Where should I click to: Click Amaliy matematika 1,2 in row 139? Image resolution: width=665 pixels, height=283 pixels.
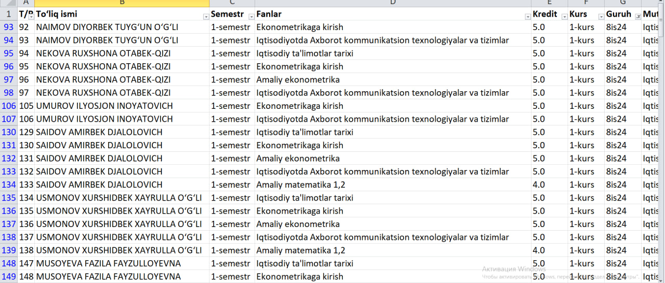pyautogui.click(x=393, y=250)
